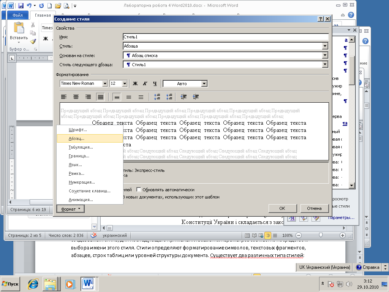The height and width of the screenshot is (292, 389).
Task: Select justified alignment in style dialog
Action: [100, 97]
